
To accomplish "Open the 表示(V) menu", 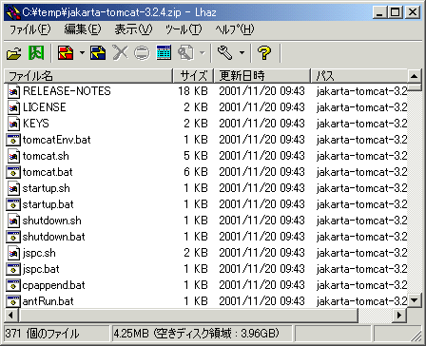I will [x=133, y=29].
